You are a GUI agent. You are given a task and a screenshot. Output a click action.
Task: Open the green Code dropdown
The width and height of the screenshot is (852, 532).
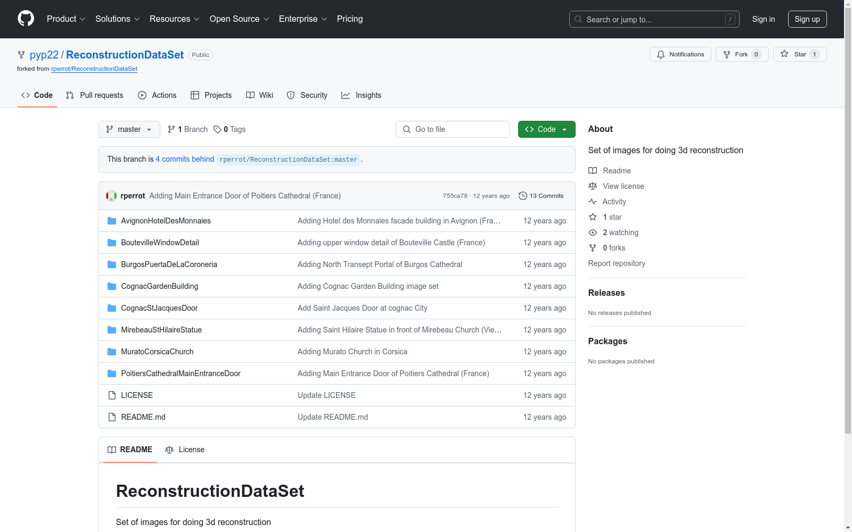[546, 129]
